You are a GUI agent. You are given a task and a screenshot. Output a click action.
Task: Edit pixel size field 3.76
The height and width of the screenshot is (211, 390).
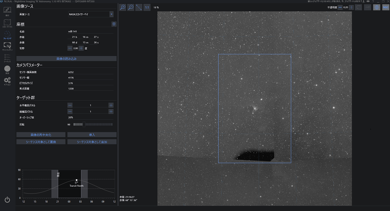(x=91, y=83)
